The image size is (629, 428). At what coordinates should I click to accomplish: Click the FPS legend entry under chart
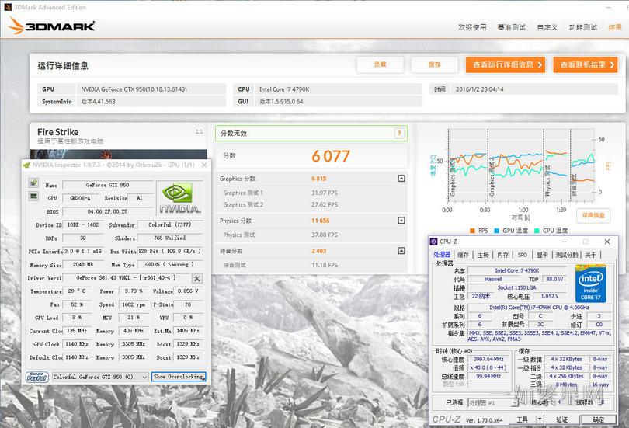point(479,231)
